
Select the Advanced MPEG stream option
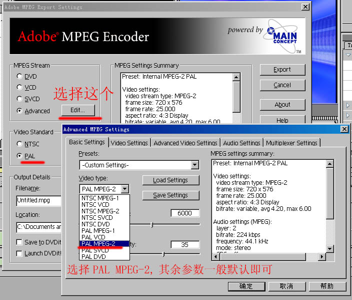19,111
